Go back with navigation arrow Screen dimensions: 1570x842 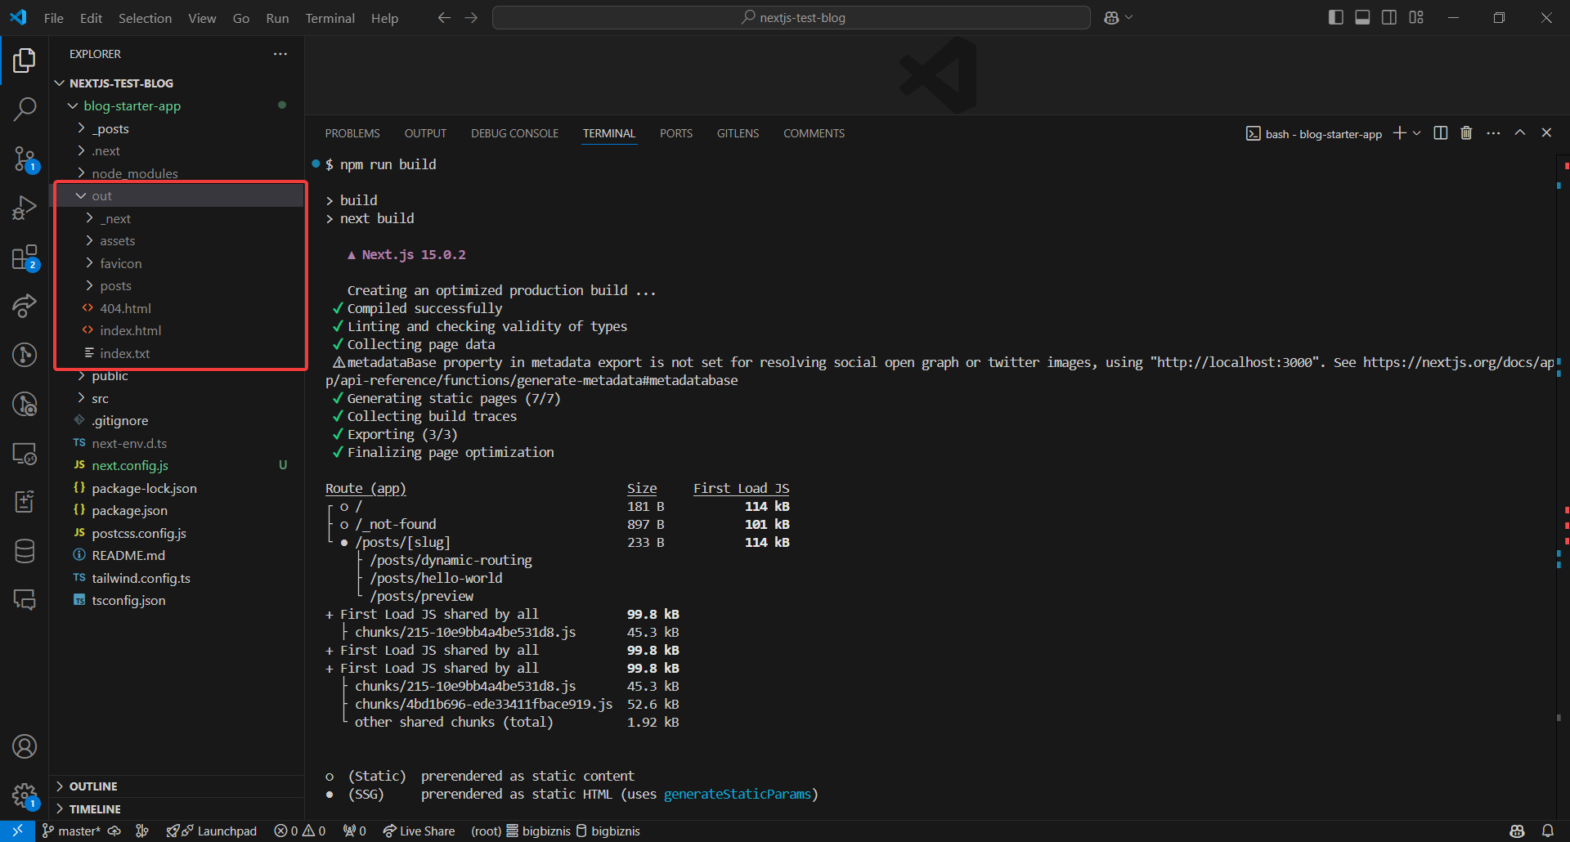(444, 17)
